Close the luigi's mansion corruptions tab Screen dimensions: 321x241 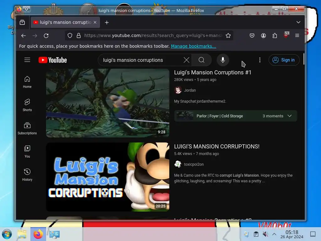(x=95, y=22)
